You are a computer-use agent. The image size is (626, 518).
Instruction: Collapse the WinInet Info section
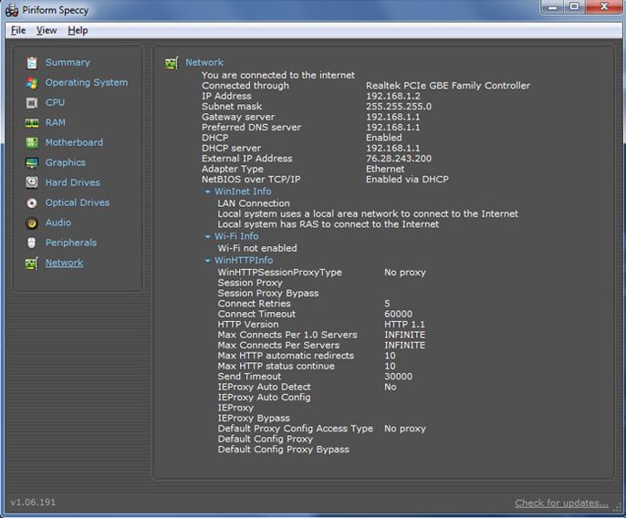coord(208,192)
